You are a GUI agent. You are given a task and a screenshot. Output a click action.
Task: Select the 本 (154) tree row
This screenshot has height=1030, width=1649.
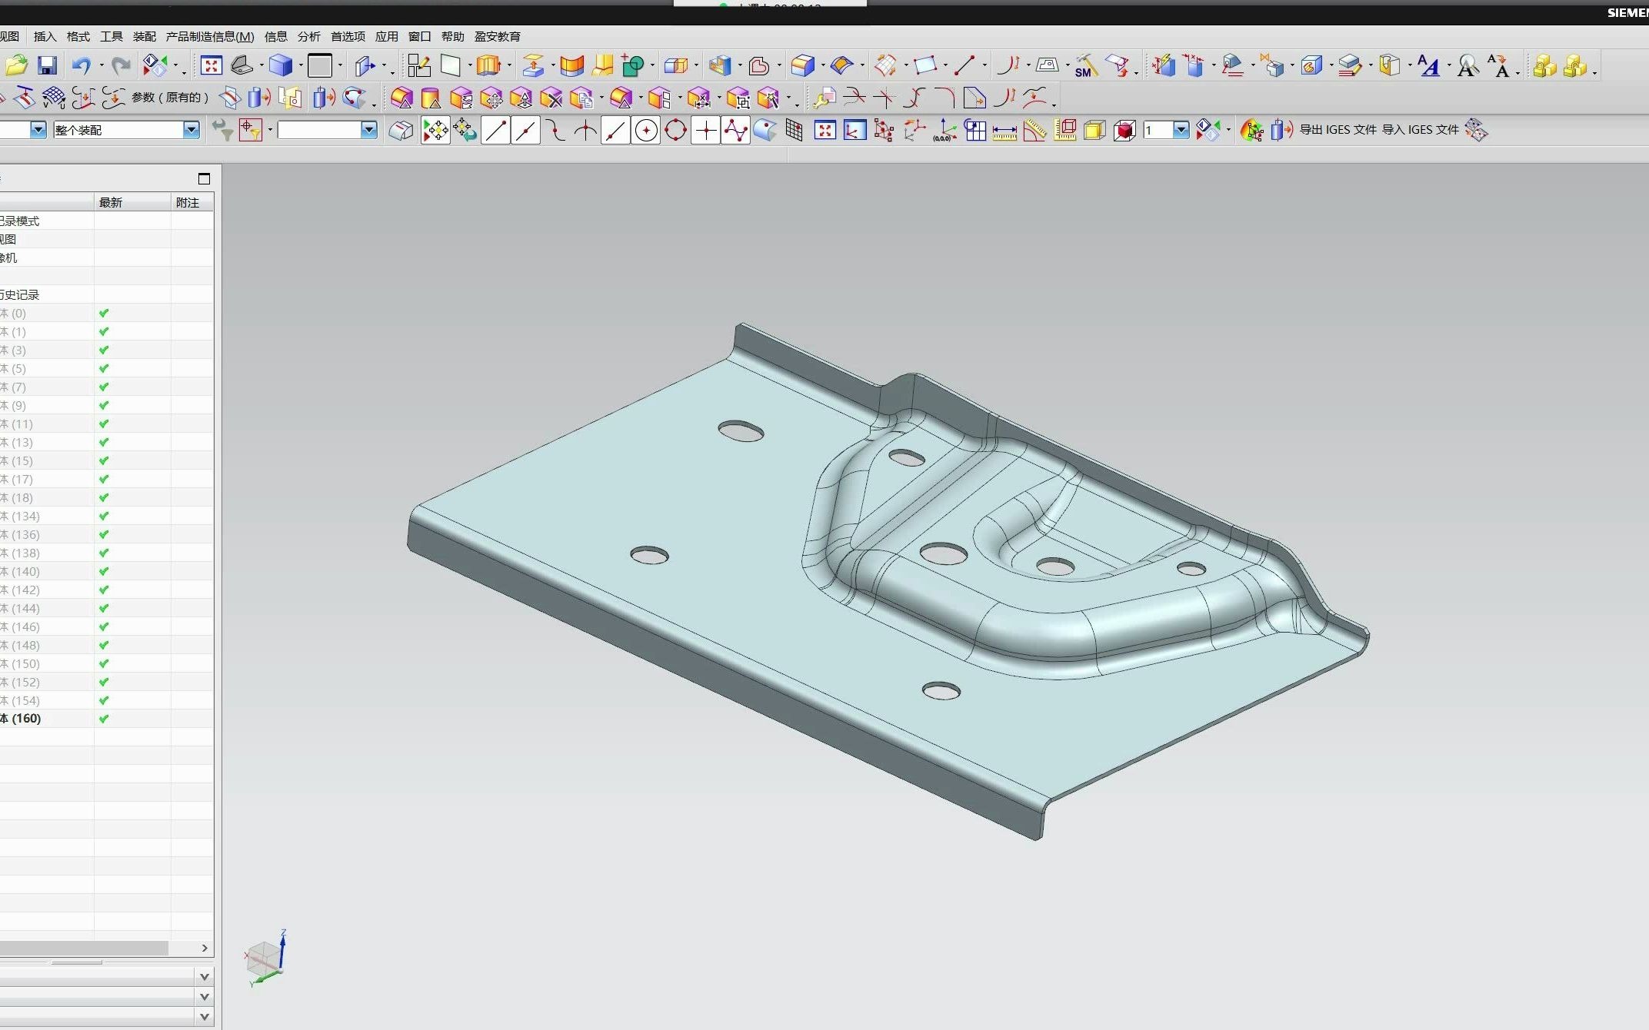tap(107, 700)
